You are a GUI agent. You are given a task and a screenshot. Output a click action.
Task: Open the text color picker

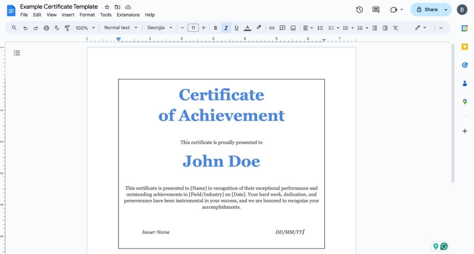click(x=247, y=28)
